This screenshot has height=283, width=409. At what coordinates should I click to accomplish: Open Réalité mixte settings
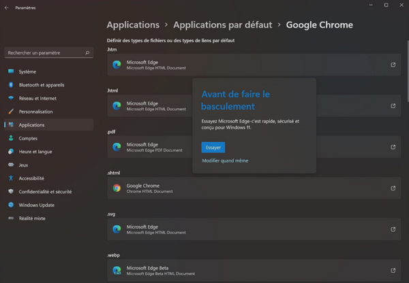[31, 218]
